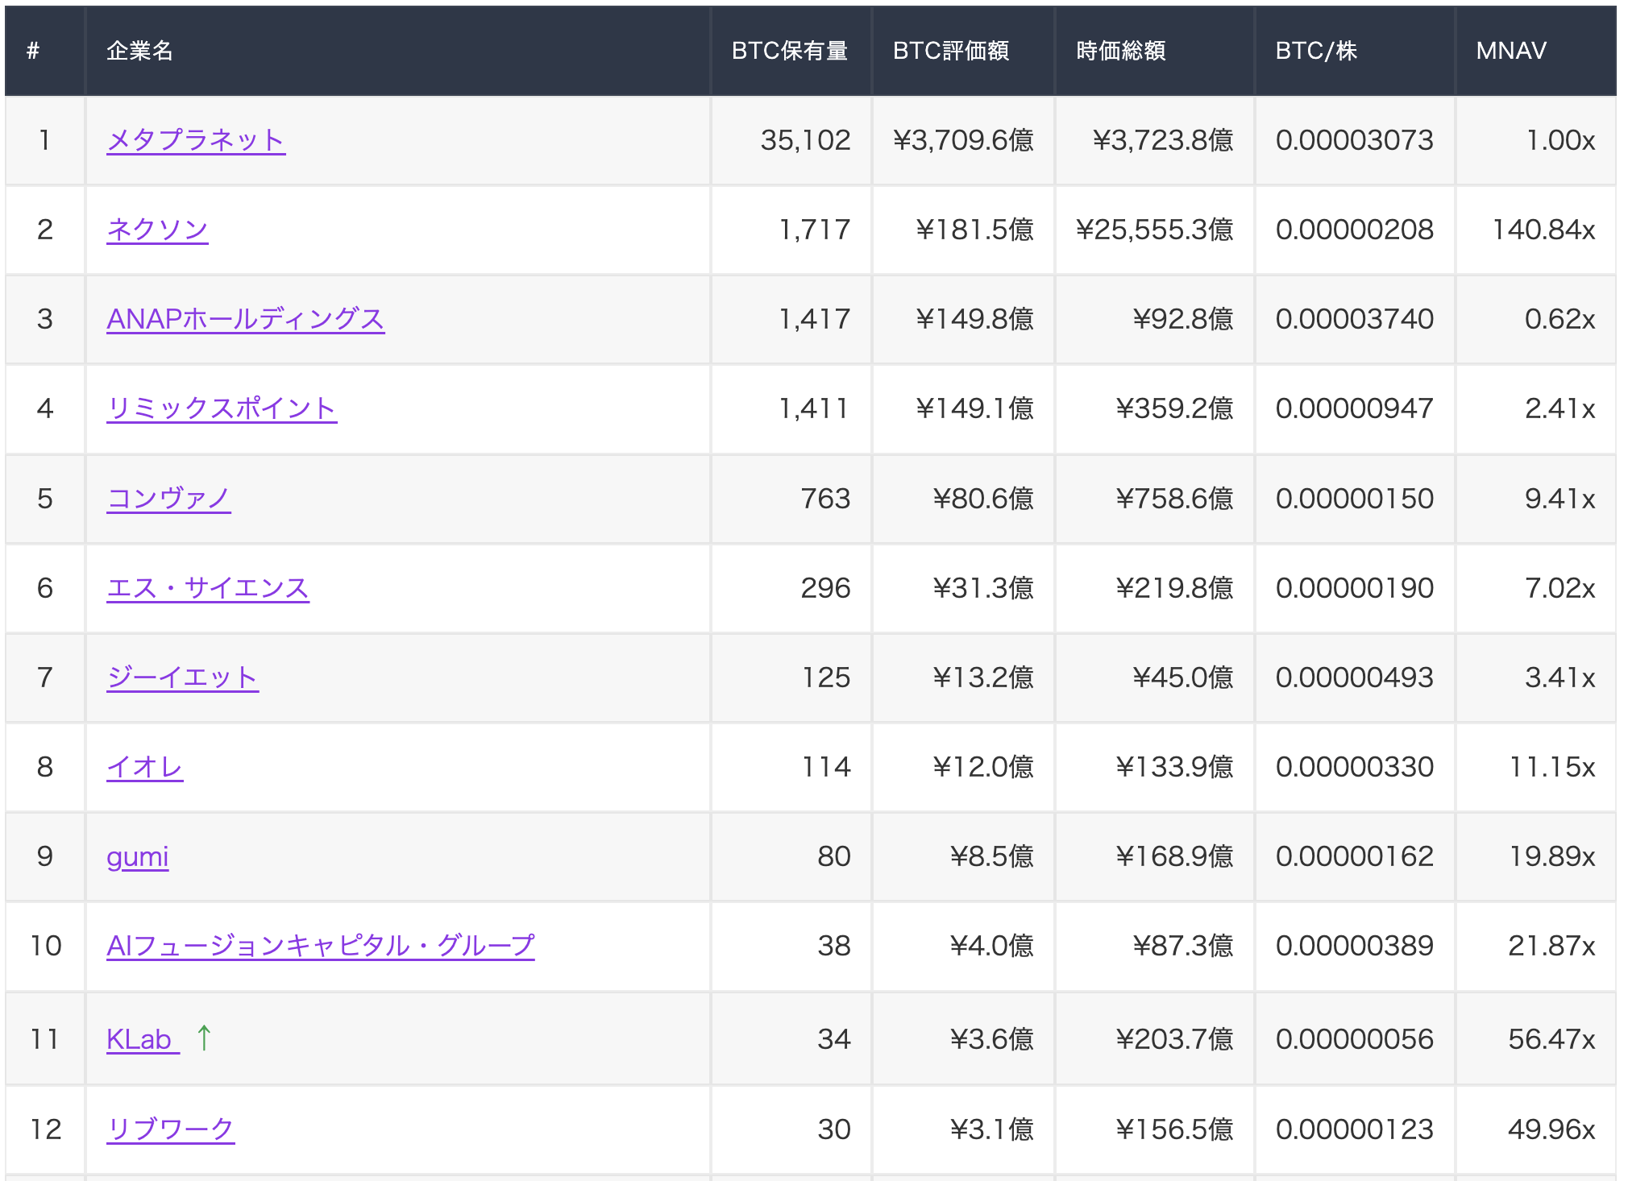Open the AIフュージョンキャピタル・グループ link

point(322,946)
